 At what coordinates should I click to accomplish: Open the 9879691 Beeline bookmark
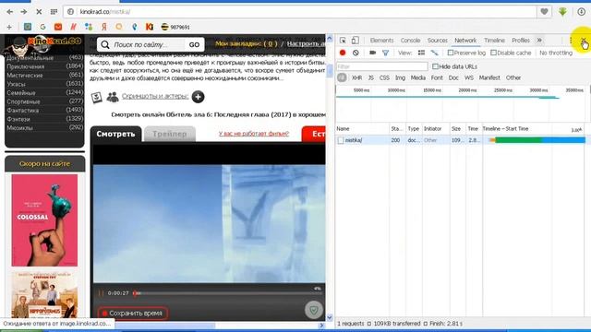[175, 27]
